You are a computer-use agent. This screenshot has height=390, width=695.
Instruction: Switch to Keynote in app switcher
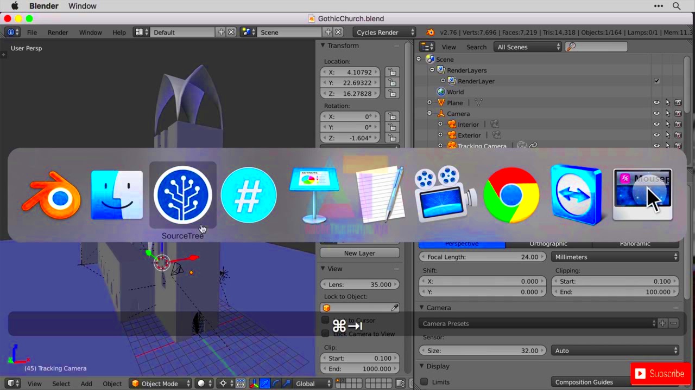pyautogui.click(x=314, y=195)
